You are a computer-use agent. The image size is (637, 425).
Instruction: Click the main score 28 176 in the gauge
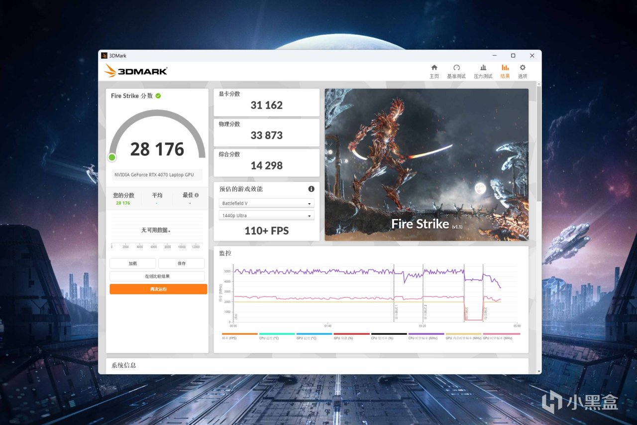click(157, 149)
